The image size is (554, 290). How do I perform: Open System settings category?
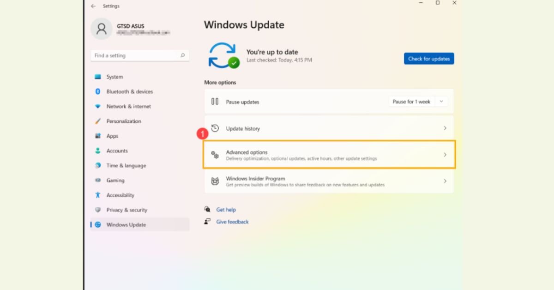tap(140, 77)
